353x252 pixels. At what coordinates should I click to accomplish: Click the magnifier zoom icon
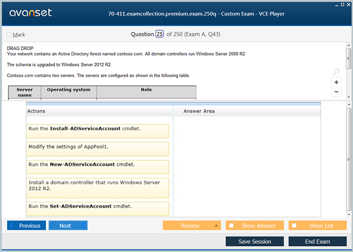tap(336, 72)
